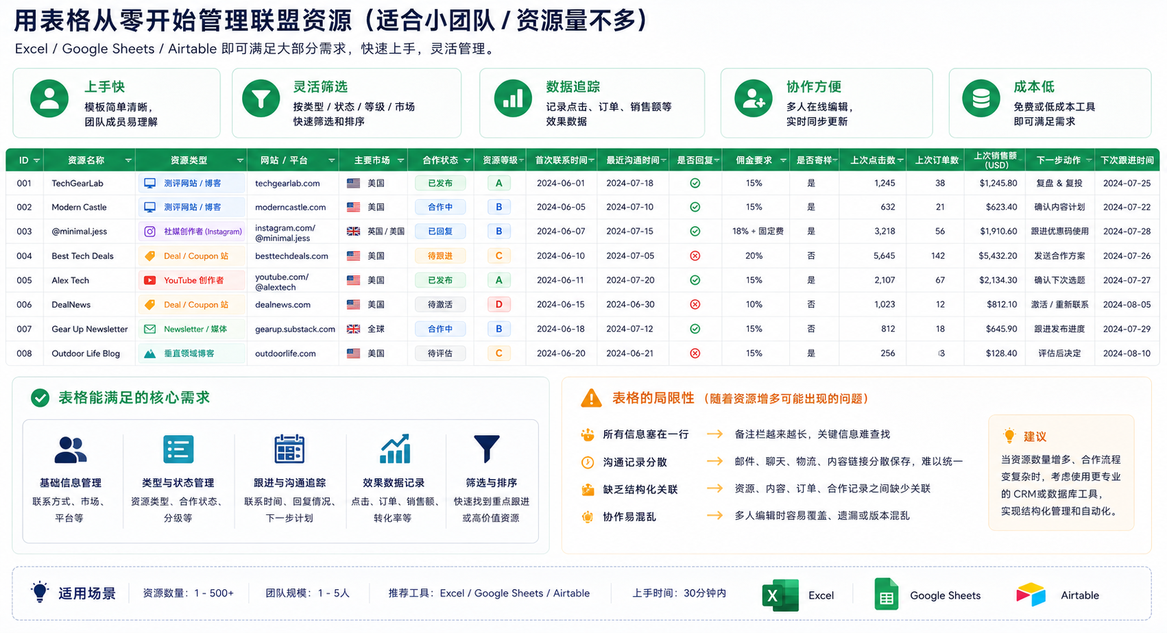Click the Google Sheets logo in the bottom bar

pyautogui.click(x=887, y=595)
